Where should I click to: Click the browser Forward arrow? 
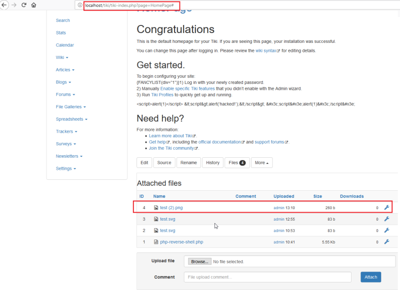click(x=14, y=5)
